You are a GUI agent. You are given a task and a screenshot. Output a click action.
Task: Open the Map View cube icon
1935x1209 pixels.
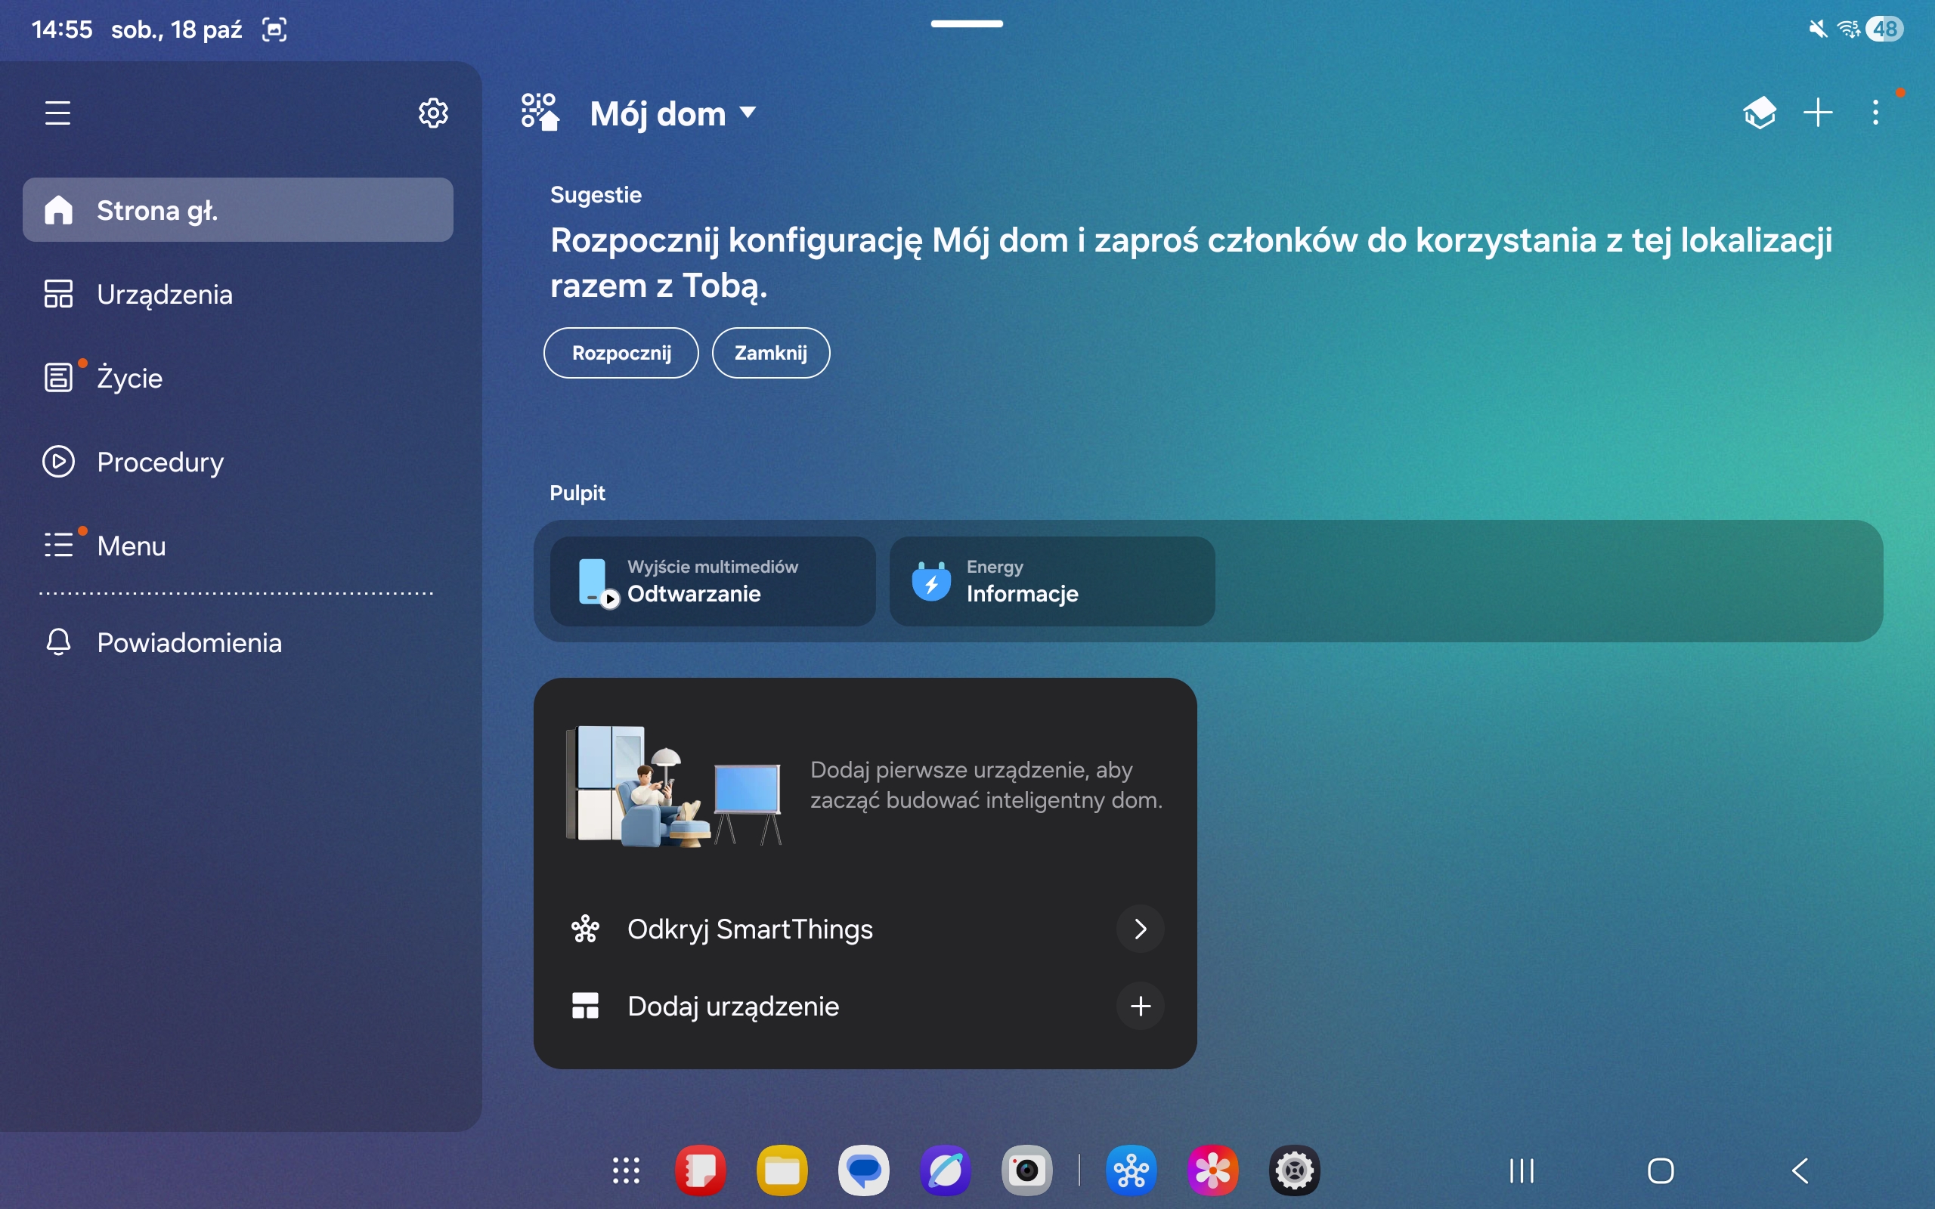point(1759,113)
